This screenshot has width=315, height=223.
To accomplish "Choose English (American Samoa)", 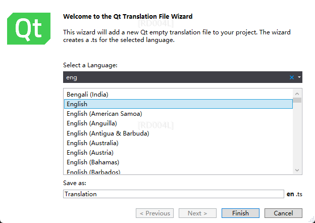I will (x=104, y=114).
